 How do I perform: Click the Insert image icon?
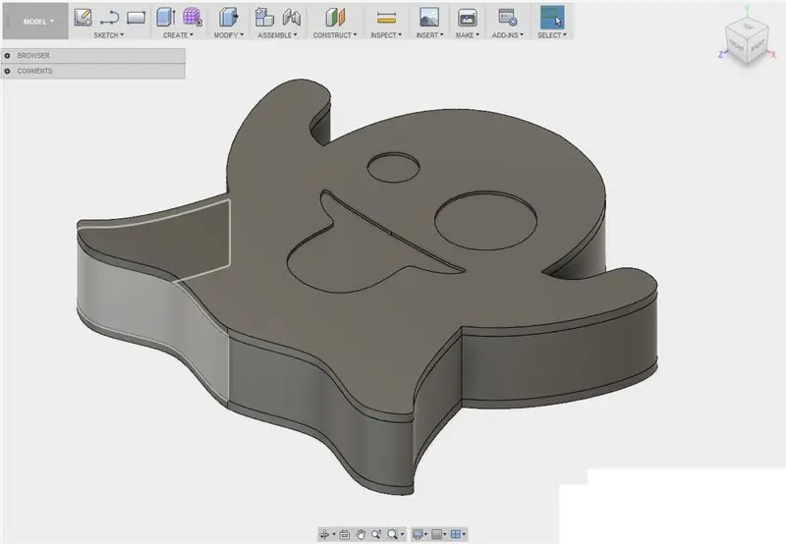pos(429,17)
